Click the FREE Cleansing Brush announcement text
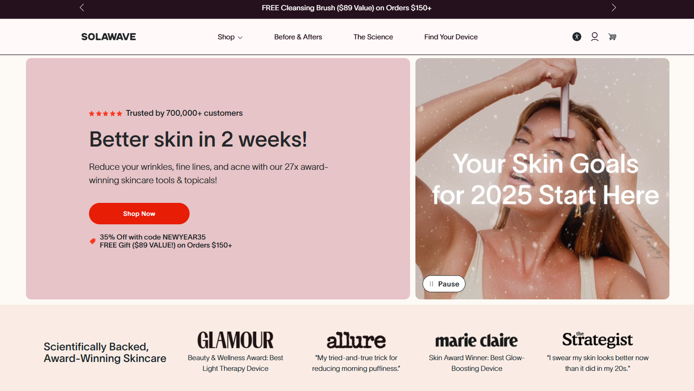The image size is (694, 391). pyautogui.click(x=346, y=8)
